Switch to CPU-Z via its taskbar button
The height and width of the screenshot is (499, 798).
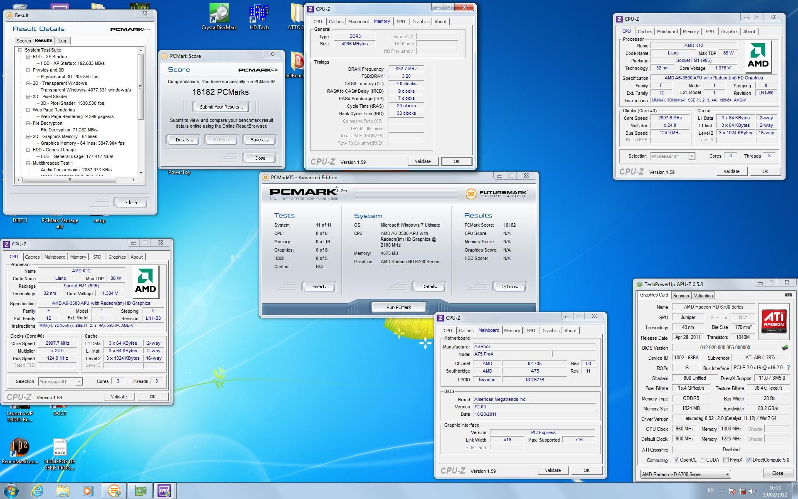165,491
